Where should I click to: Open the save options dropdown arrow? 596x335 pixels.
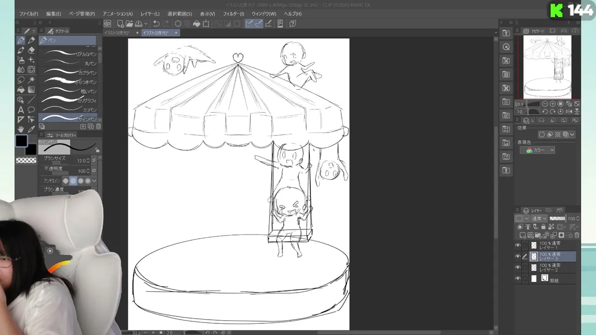point(146,24)
